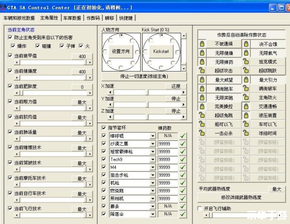Expand the 狙击步枪 weapon dropdown
The image size is (290, 224).
coord(153,175)
